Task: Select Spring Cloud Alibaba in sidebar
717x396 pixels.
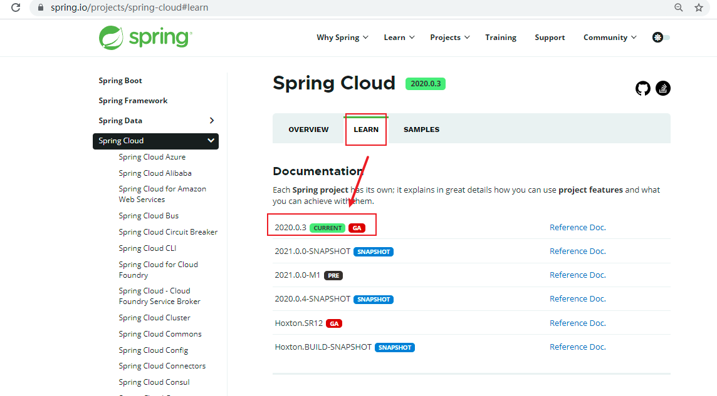Action: point(155,173)
